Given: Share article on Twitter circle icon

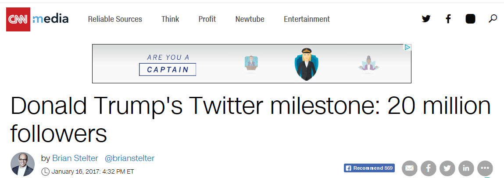Looking at the screenshot, I should [447, 168].
